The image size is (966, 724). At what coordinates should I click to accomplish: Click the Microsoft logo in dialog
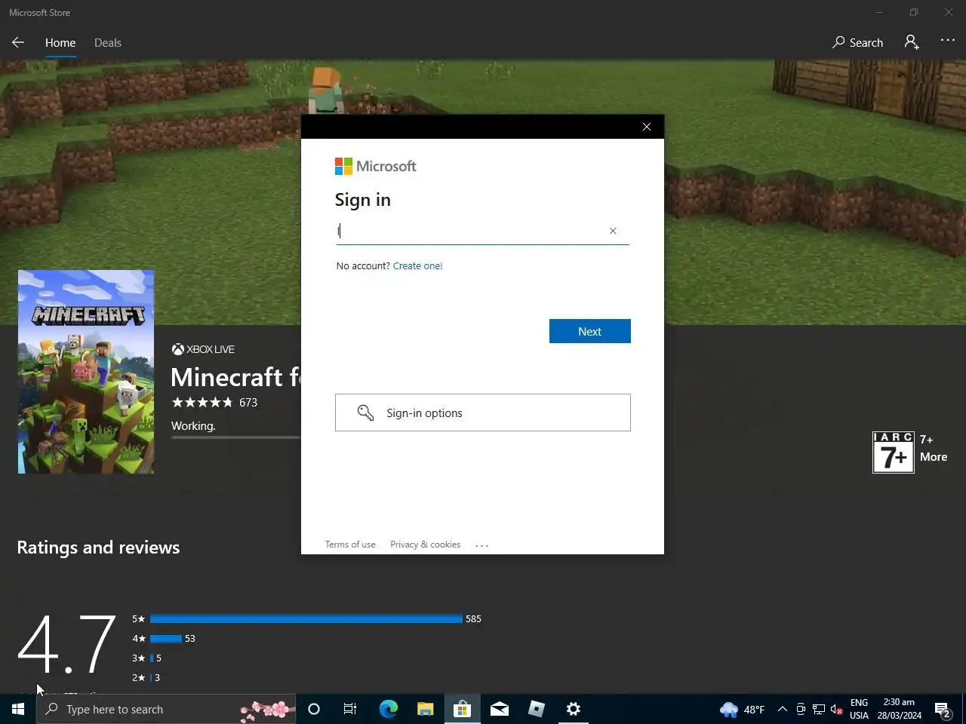pos(375,166)
